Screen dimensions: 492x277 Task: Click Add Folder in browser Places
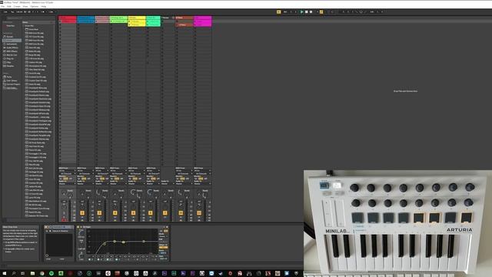pyautogui.click(x=12, y=88)
